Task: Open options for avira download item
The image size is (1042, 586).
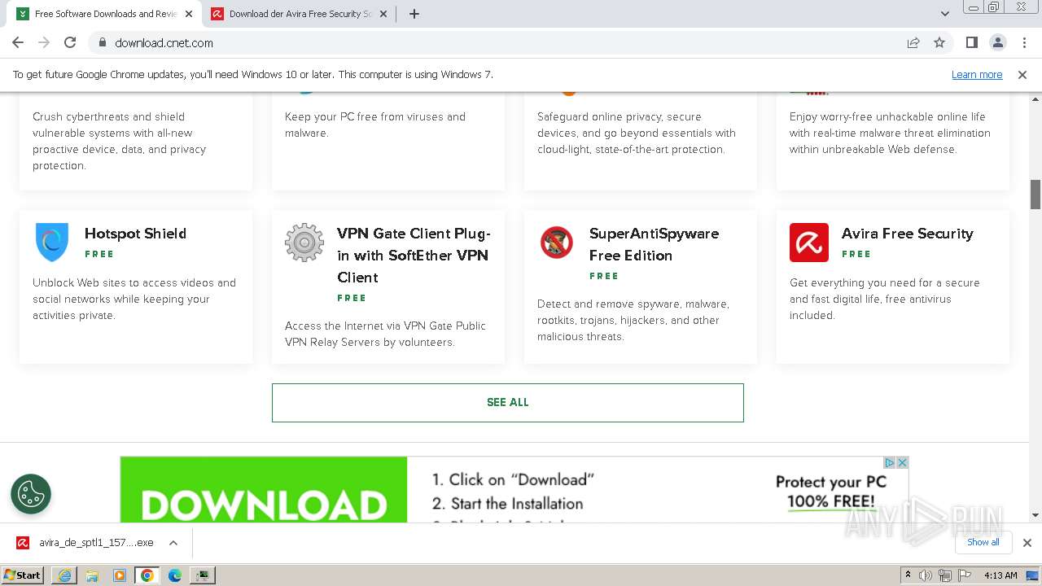Action: pos(173,542)
